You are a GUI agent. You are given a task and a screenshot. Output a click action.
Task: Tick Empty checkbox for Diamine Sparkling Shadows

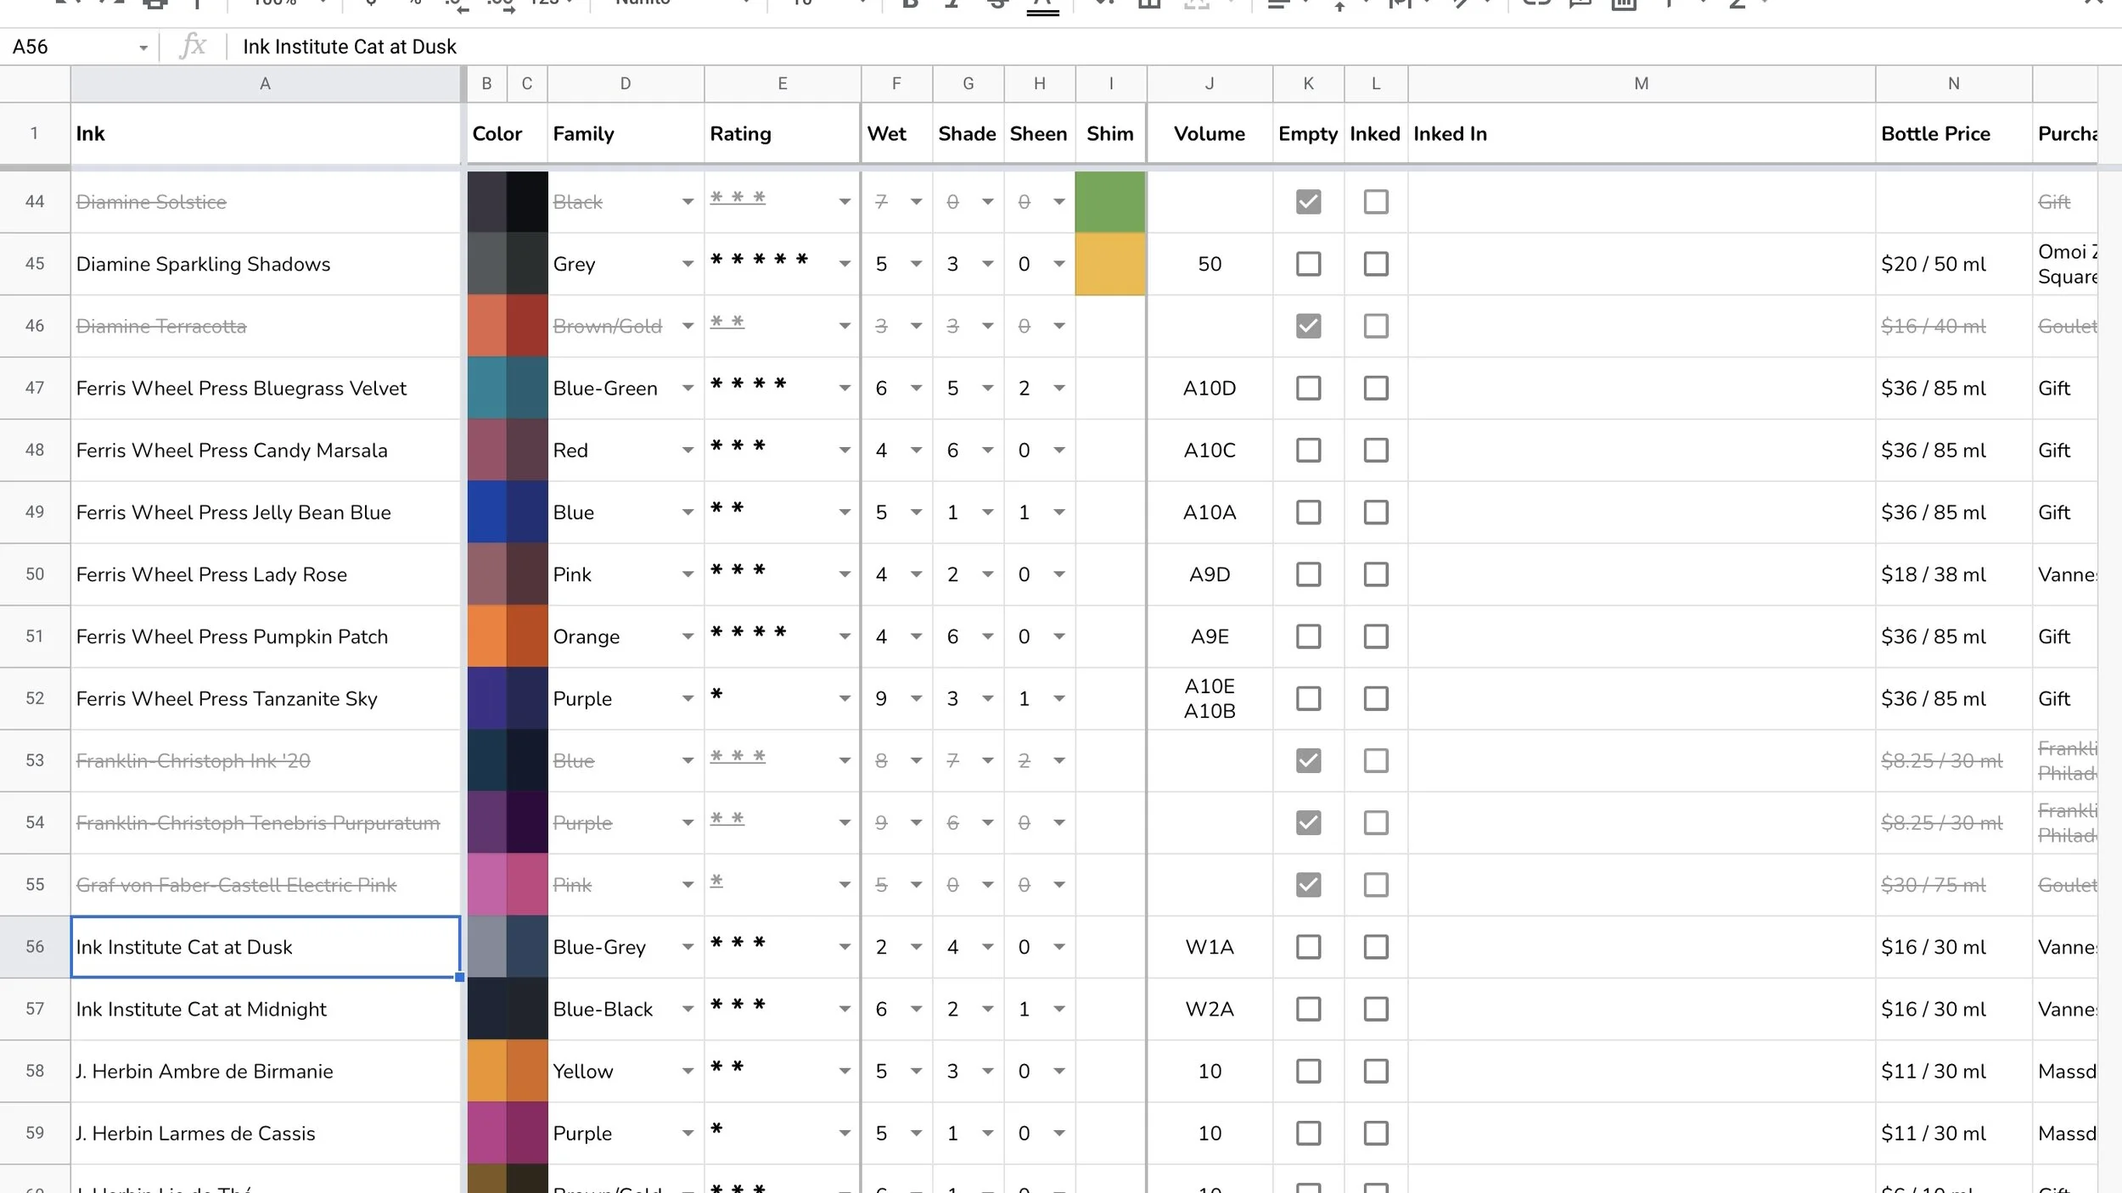coord(1308,264)
